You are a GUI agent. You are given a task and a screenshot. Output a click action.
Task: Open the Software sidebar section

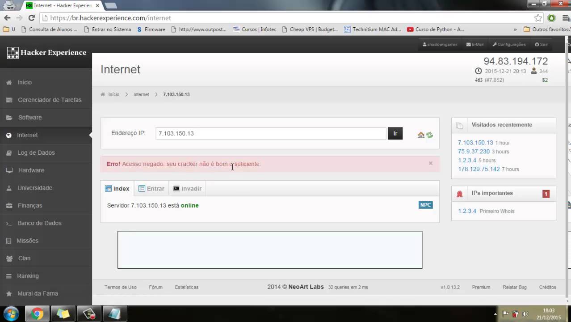click(x=30, y=118)
